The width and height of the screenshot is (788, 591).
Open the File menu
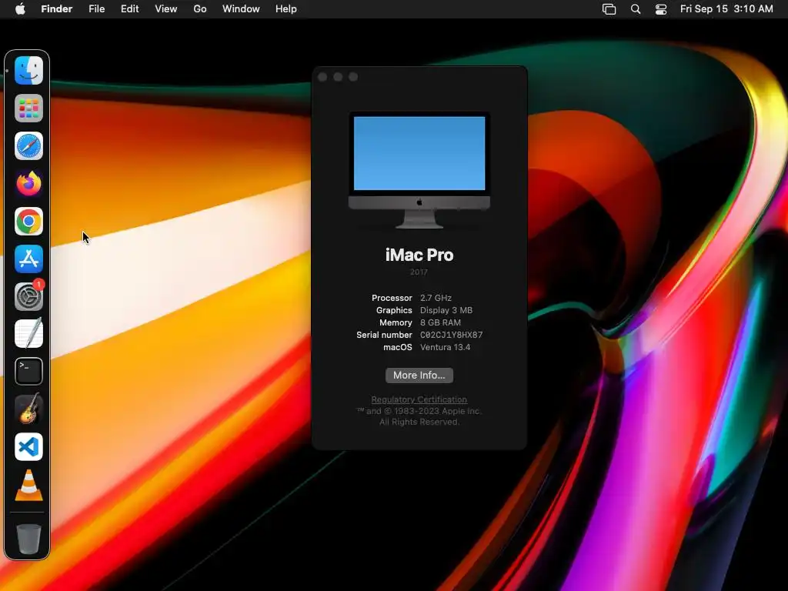96,9
